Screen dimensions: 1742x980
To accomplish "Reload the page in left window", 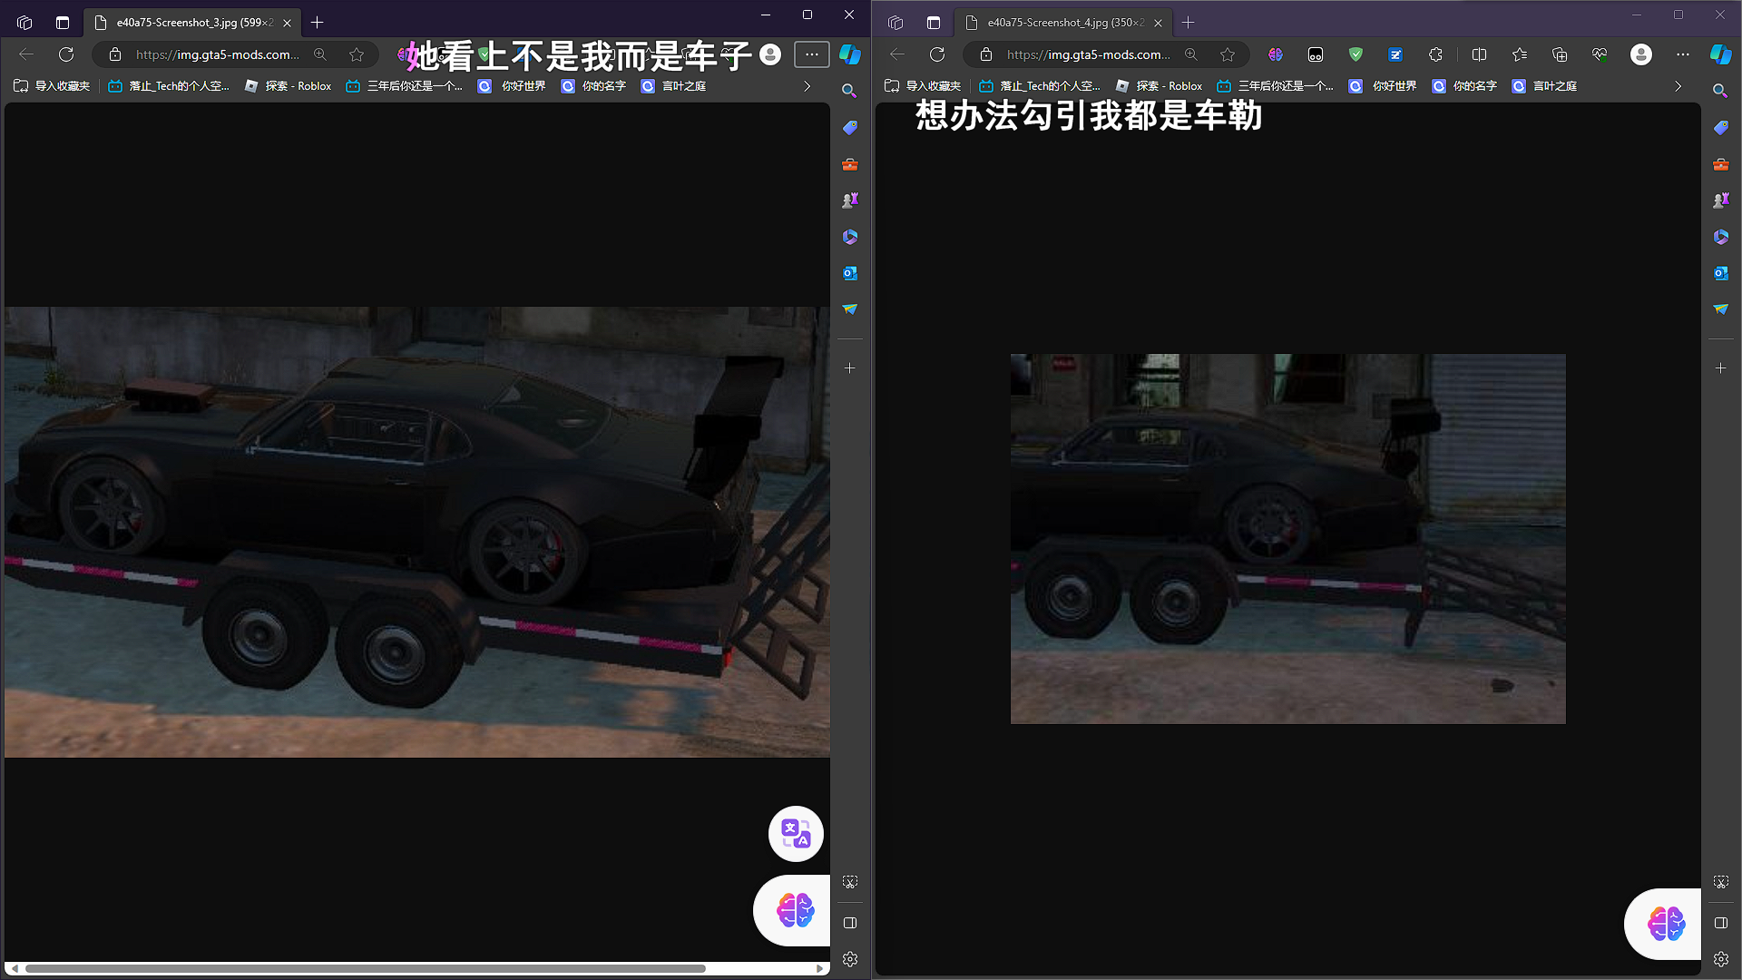I will (x=66, y=54).
